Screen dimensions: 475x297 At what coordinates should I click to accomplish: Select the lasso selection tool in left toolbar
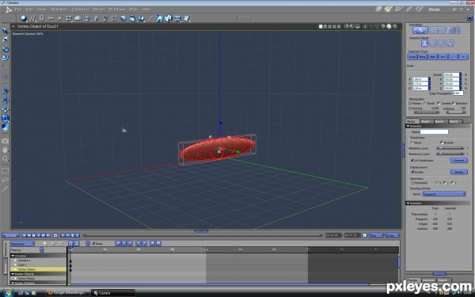click(5, 180)
